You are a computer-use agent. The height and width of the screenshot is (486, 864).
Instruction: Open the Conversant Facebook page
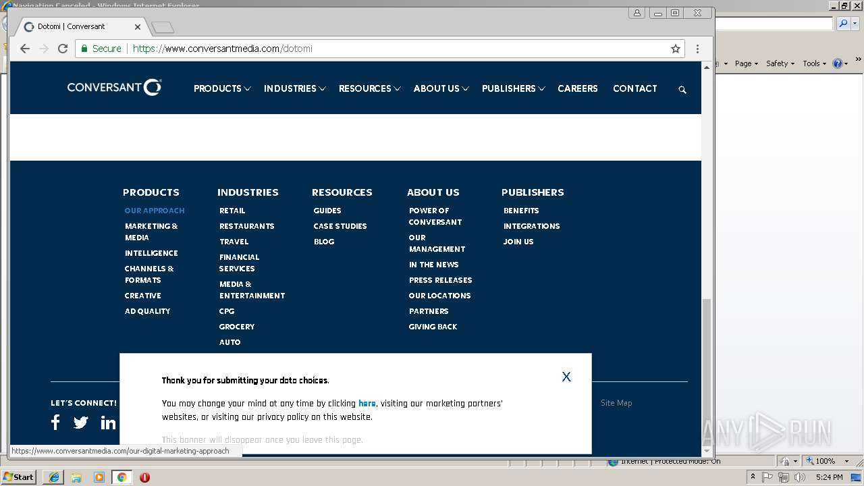click(x=55, y=423)
